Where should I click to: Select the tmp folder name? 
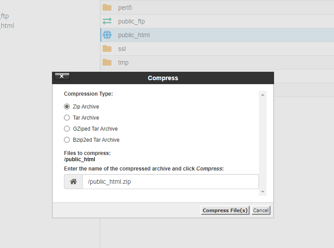click(123, 62)
